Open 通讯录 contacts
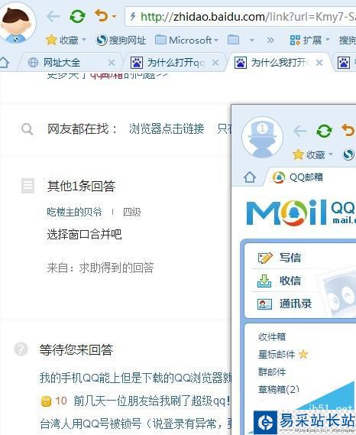The image size is (356, 435). tap(284, 304)
